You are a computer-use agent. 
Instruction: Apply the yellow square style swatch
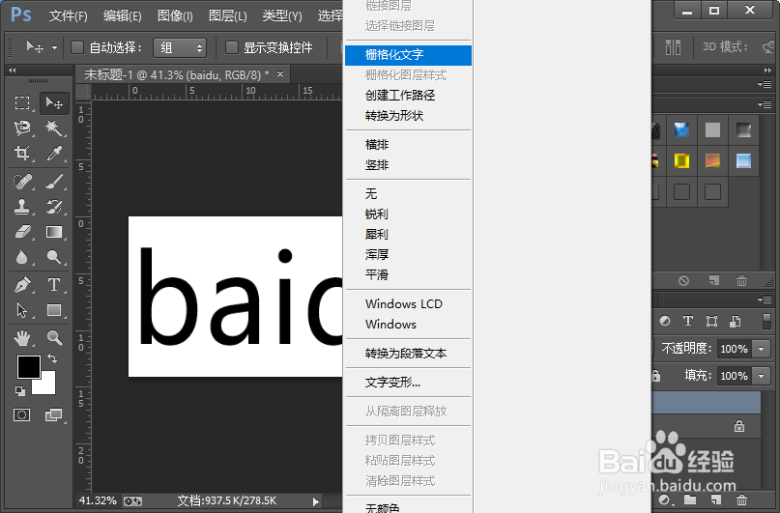click(681, 161)
